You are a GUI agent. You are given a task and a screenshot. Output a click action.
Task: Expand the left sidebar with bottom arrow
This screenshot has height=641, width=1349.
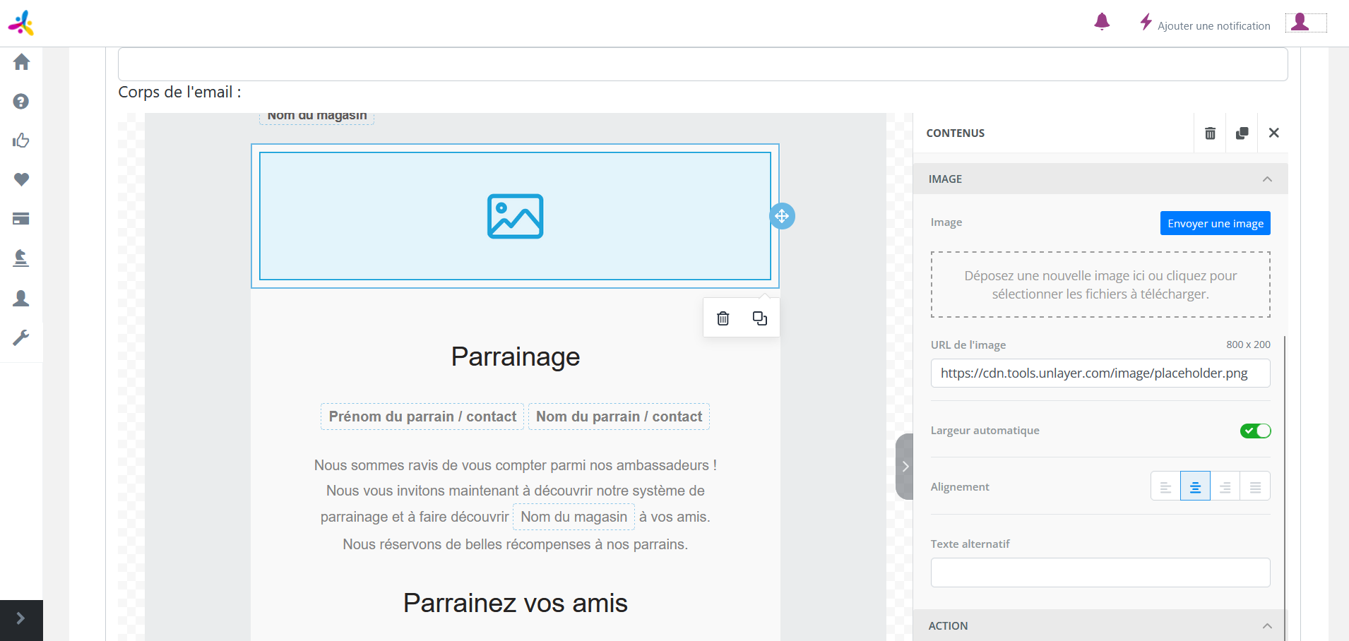point(21,619)
